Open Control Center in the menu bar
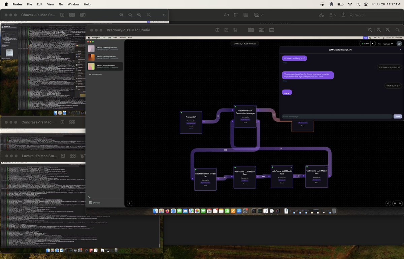The width and height of the screenshot is (404, 259). (x=366, y=4)
